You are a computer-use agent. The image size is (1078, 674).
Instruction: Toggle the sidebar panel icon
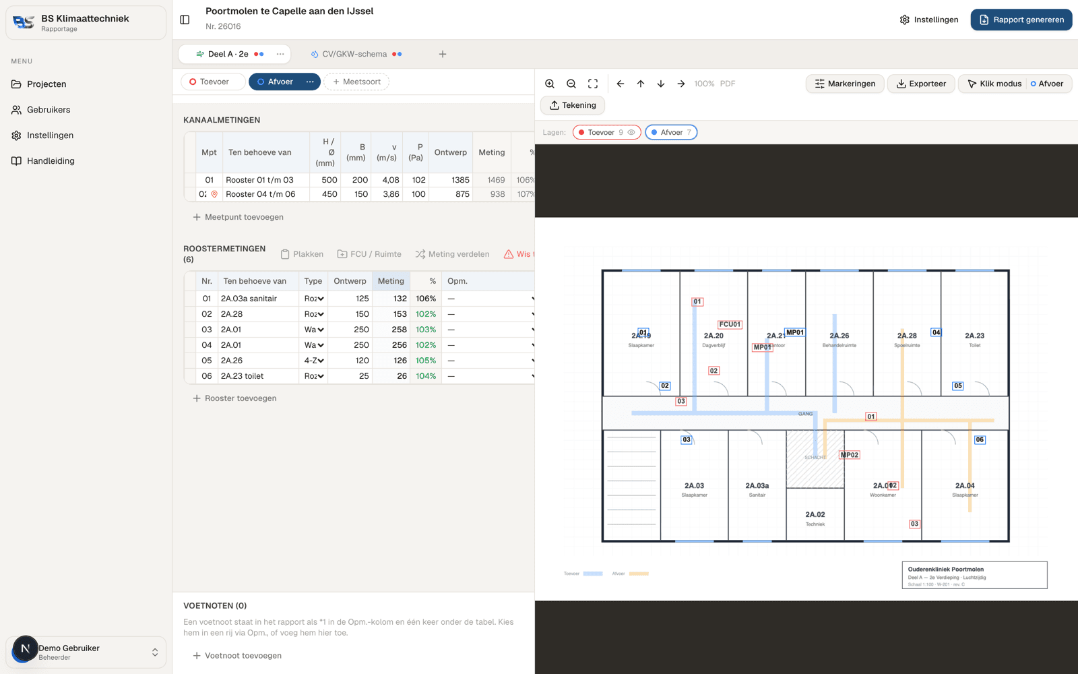click(x=185, y=20)
